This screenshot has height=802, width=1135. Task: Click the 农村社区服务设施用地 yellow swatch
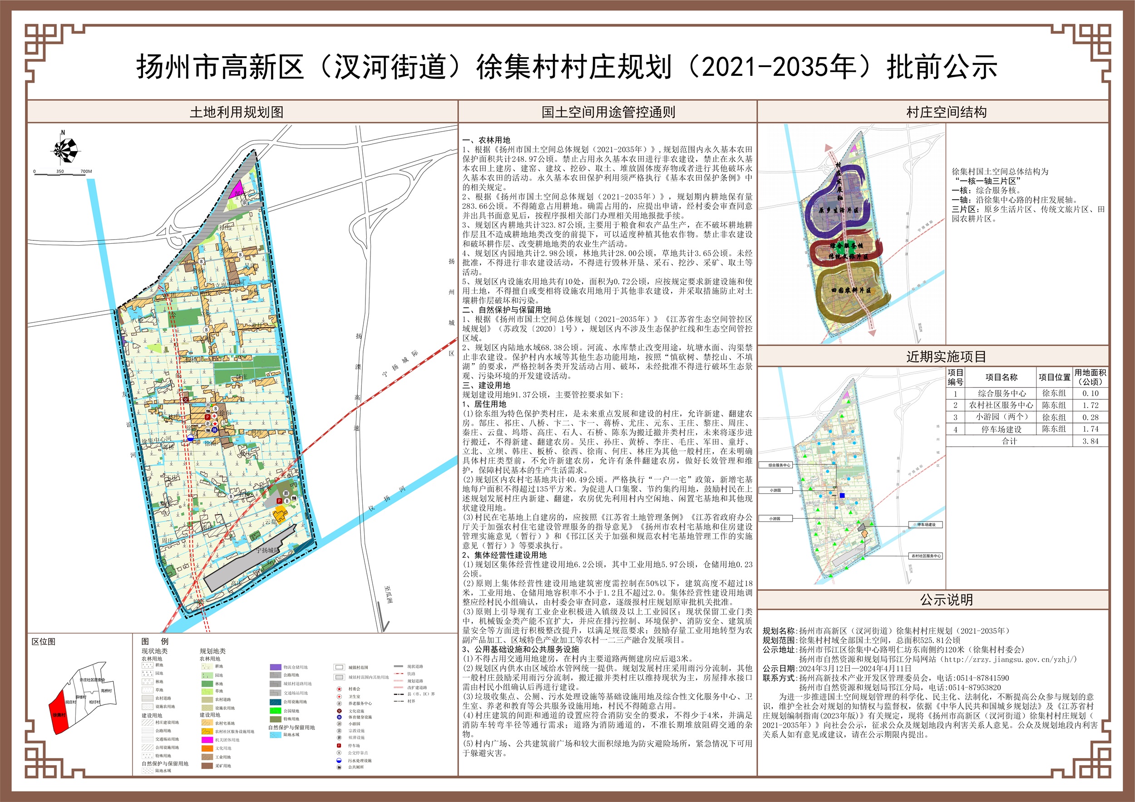[x=207, y=731]
